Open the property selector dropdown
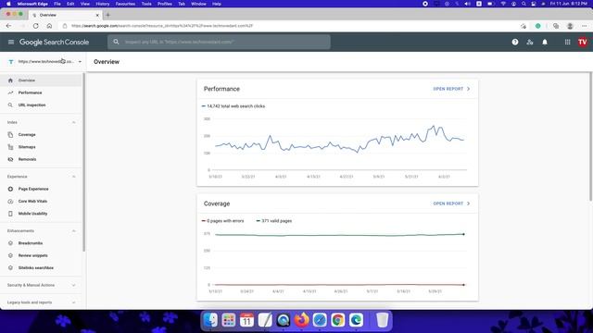This screenshot has height=333, width=593. tap(44, 62)
